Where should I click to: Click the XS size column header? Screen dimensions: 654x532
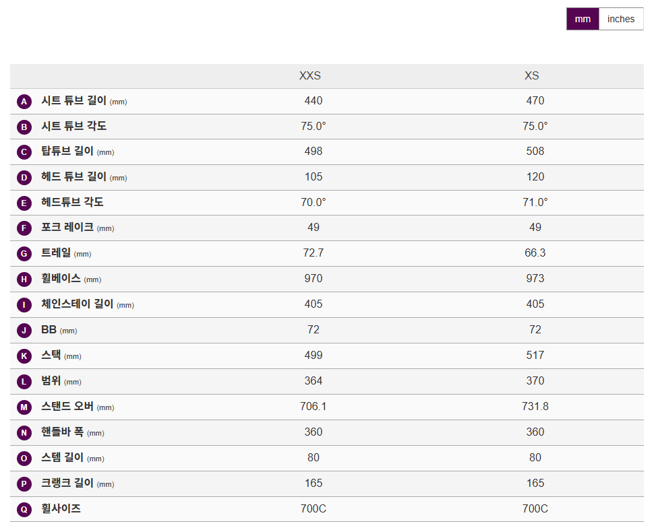[x=532, y=75]
